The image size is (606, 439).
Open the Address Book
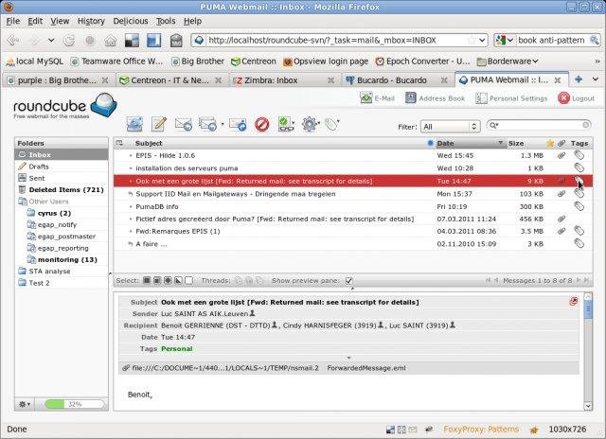[435, 98]
